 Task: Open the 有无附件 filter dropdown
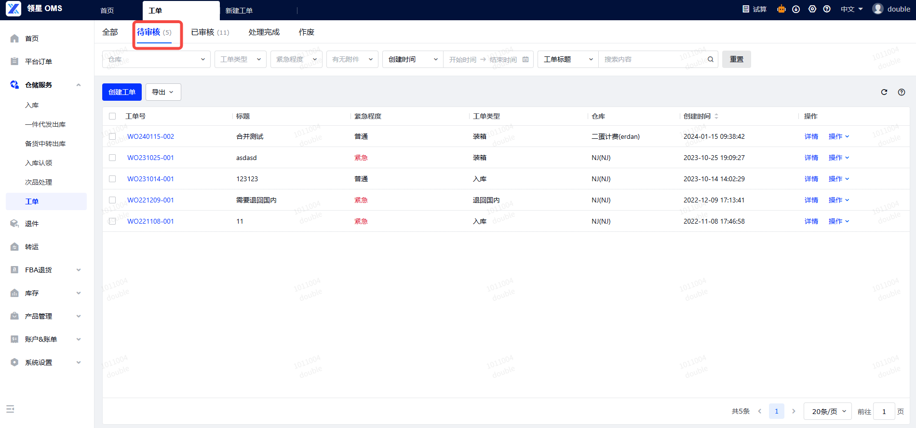(352, 59)
